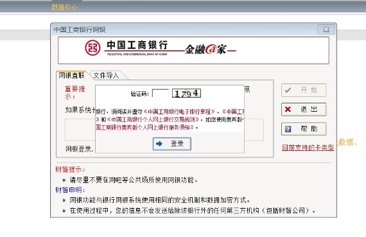
Task: Click the question mark icon on 帮助
Action: pyautogui.click(x=288, y=129)
